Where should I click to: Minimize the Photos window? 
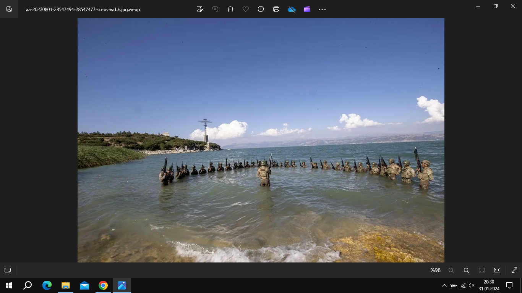[478, 6]
